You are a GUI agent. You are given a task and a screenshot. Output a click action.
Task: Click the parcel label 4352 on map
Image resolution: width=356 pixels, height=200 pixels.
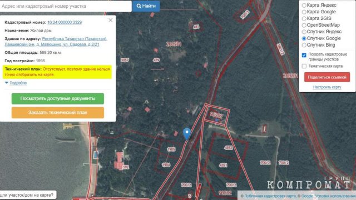[x=229, y=148]
